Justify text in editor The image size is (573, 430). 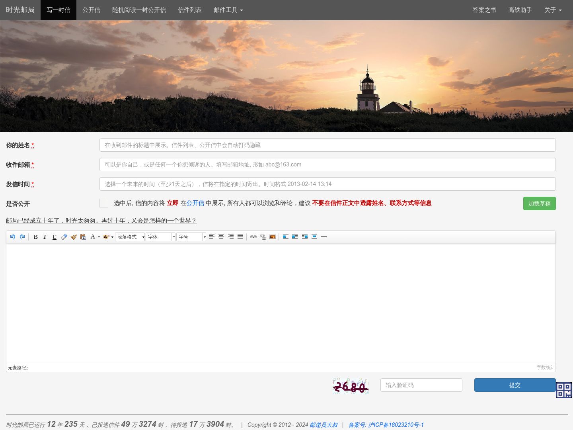click(240, 237)
